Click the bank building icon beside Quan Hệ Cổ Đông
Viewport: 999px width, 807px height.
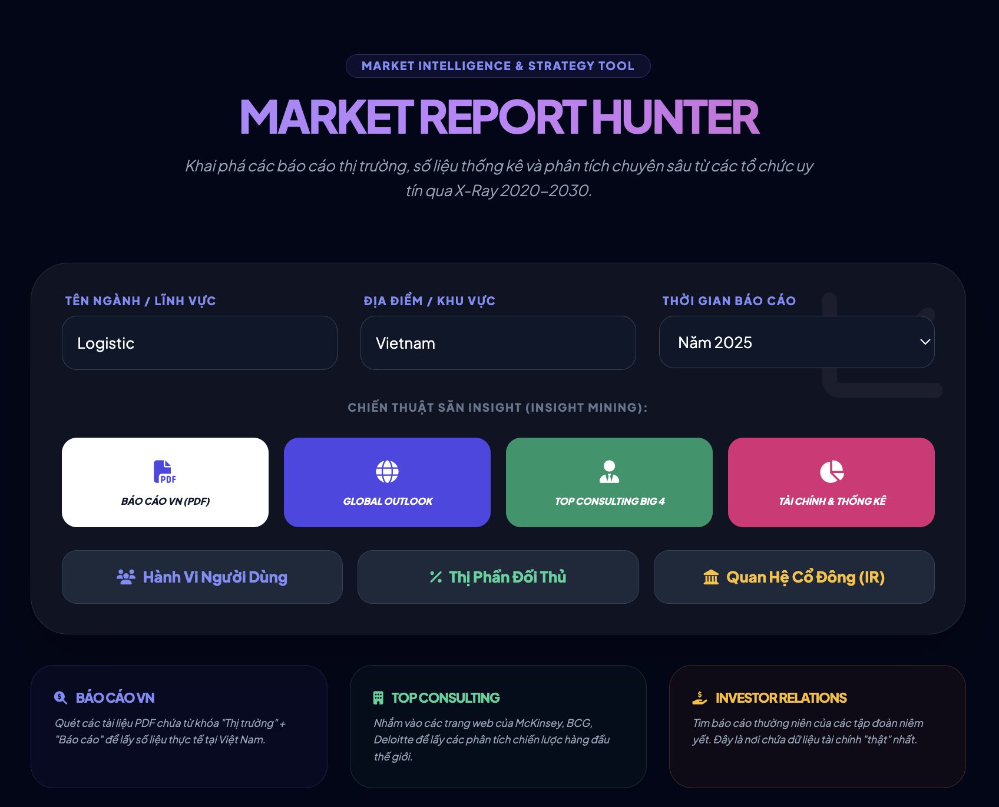(711, 577)
